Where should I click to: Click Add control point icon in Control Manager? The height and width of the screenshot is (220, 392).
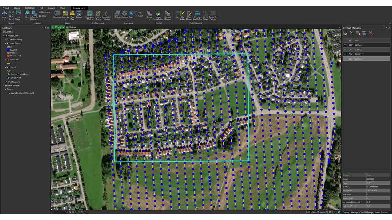352,33
